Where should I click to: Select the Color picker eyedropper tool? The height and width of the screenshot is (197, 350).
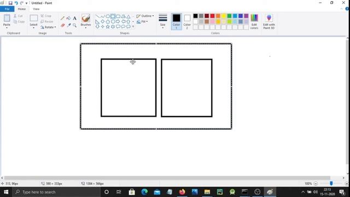coord(68,26)
